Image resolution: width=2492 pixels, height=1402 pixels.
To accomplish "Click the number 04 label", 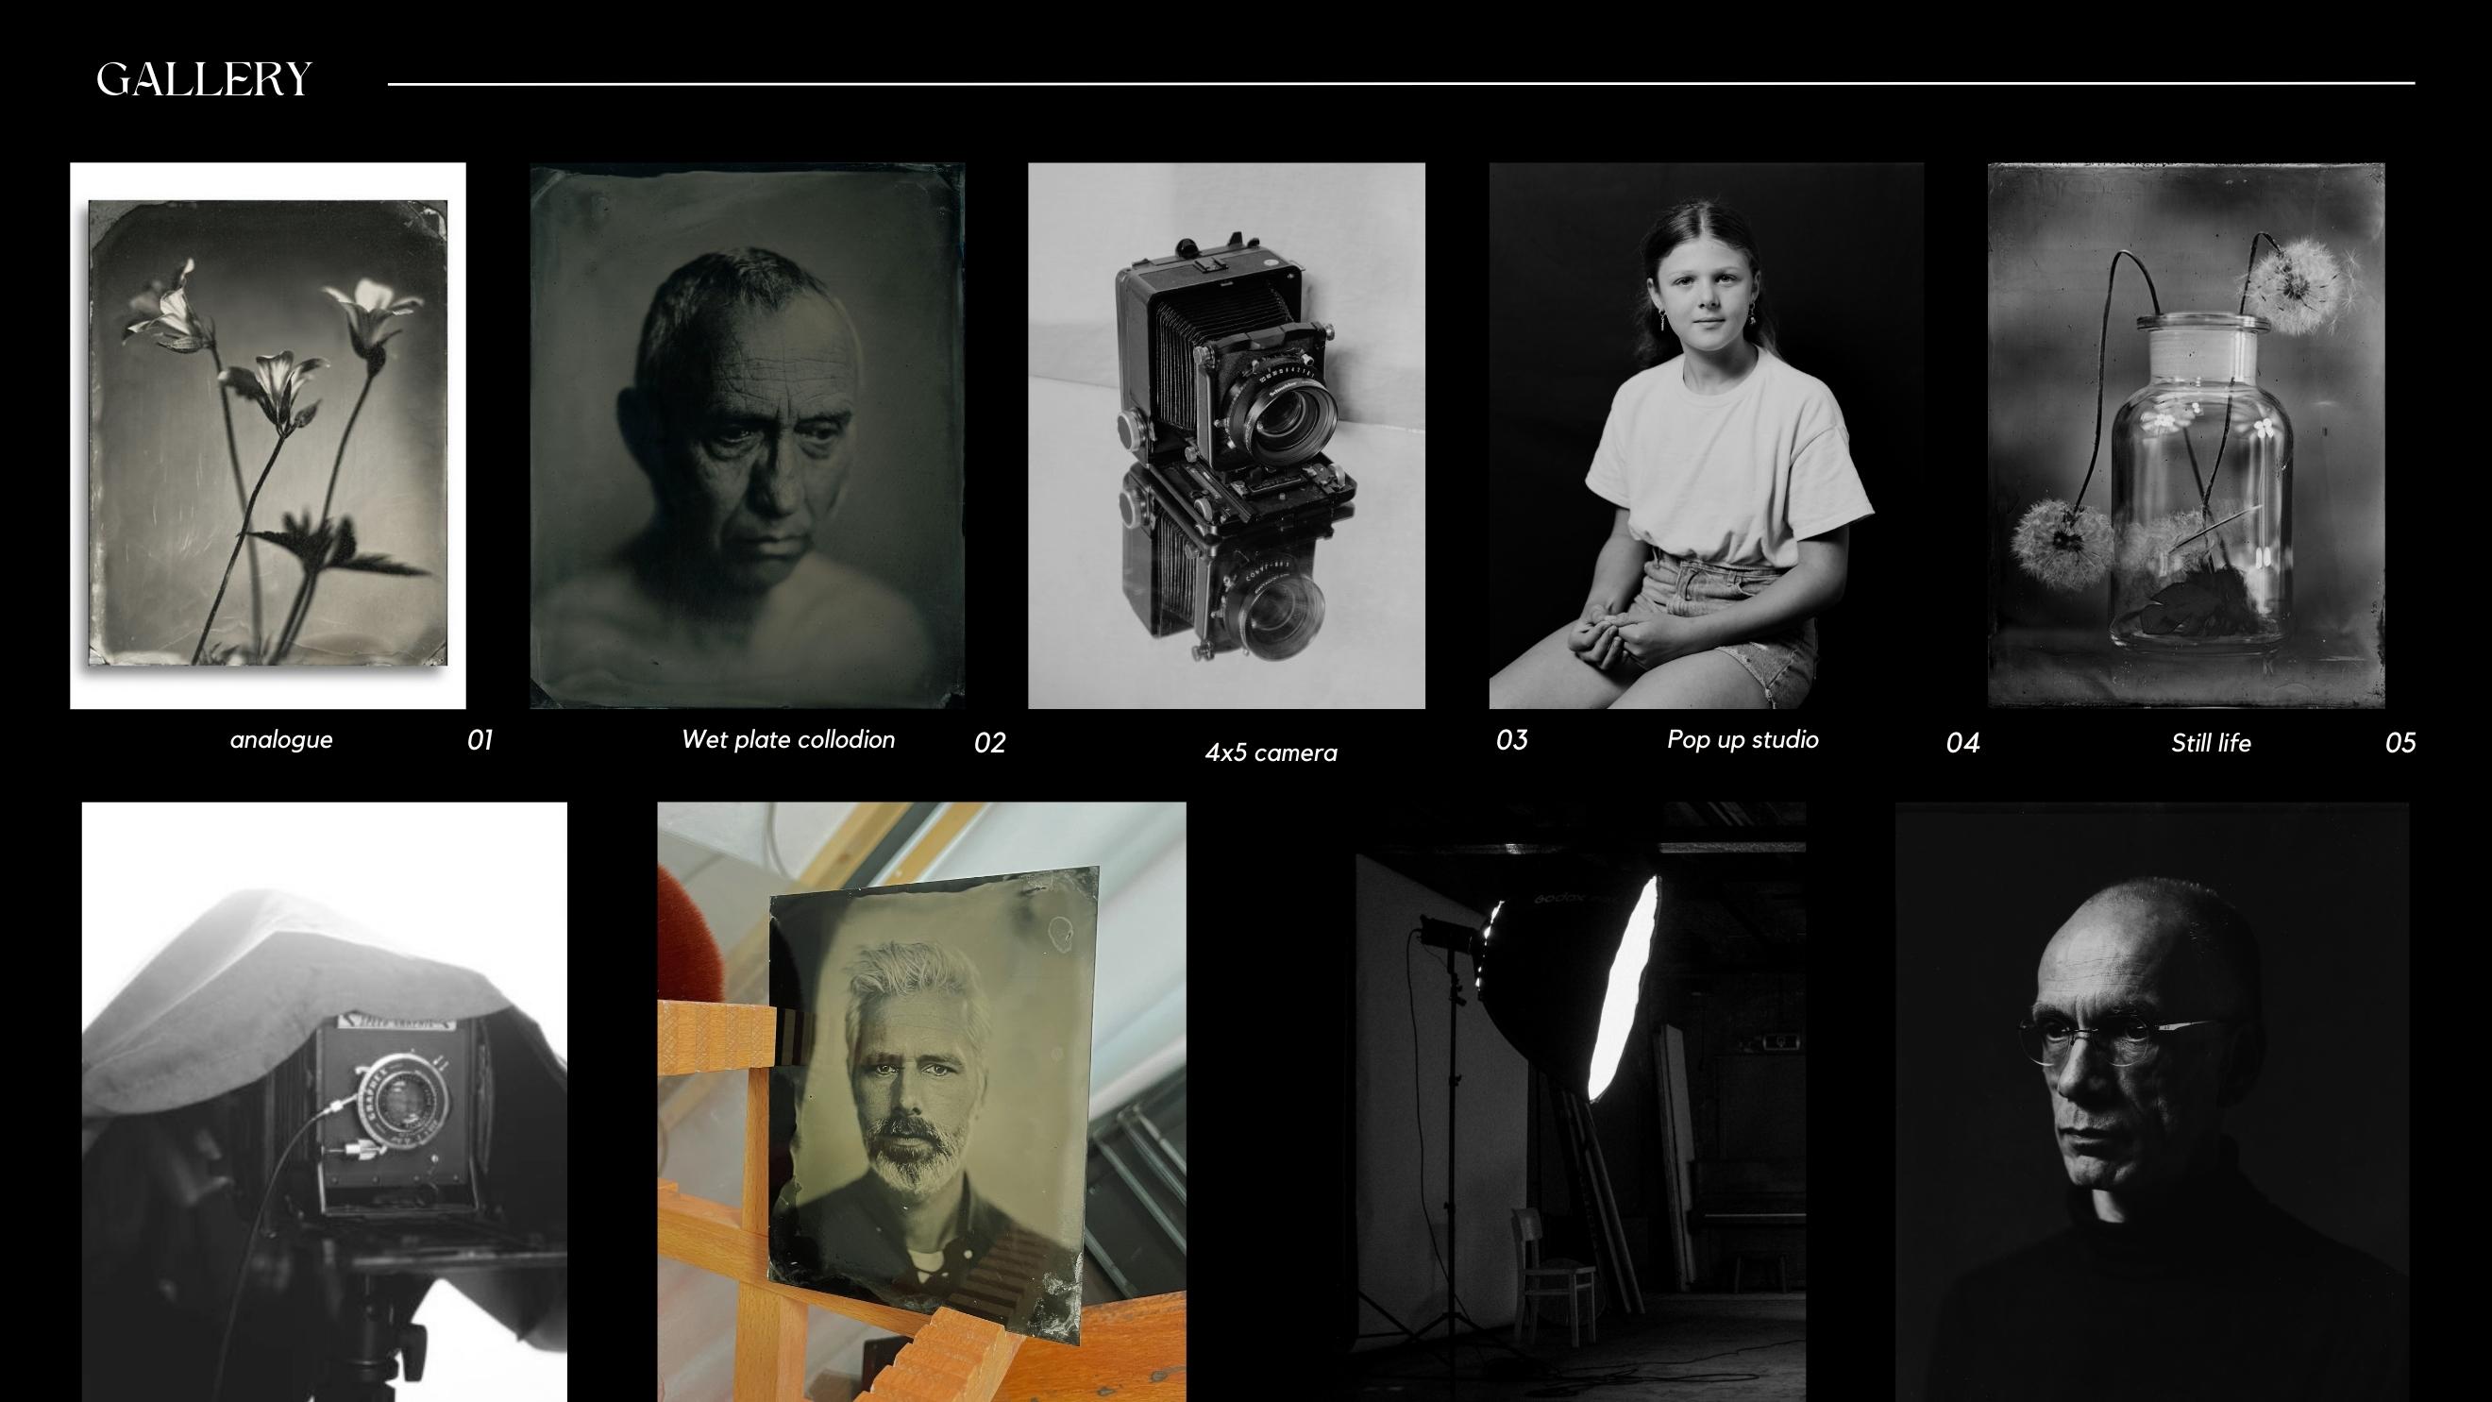I will pos(1962,743).
